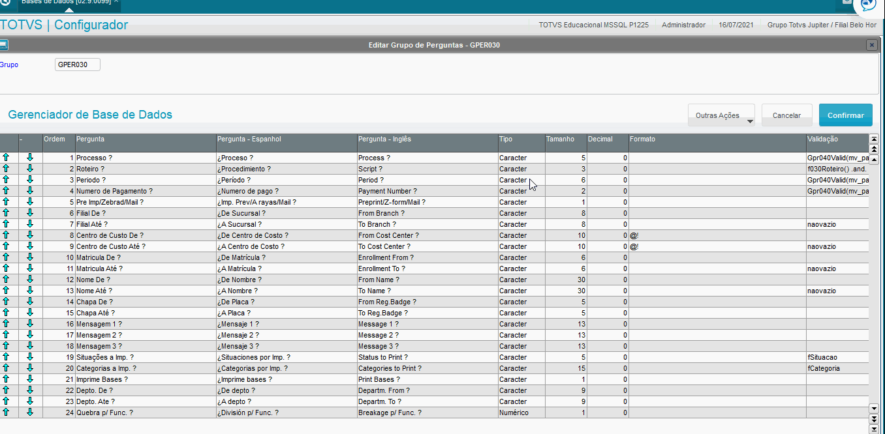The image size is (885, 434).
Task: Select the cell 'Payment Number ?'
Action: 427,191
